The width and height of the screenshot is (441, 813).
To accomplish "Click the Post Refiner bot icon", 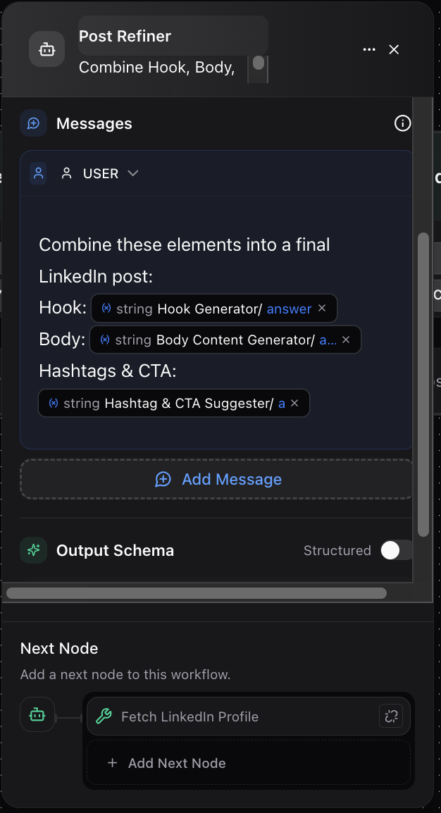I will coord(46,49).
